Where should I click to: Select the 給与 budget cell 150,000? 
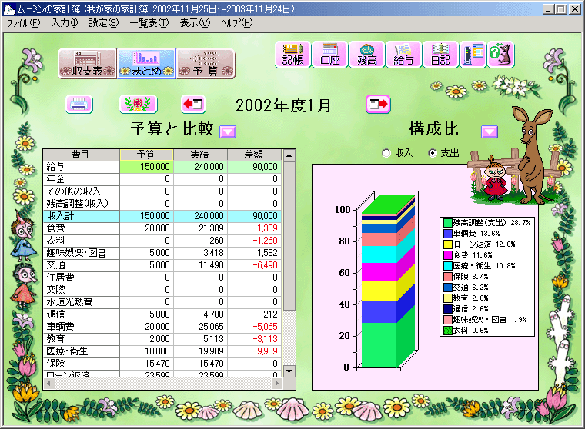tap(146, 167)
